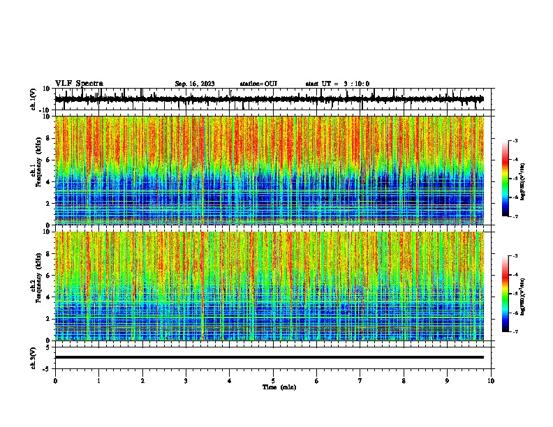This screenshot has height=427, width=553.
Task: Click the "-3" label atop the ch.1 color bar
Action: click(x=515, y=141)
